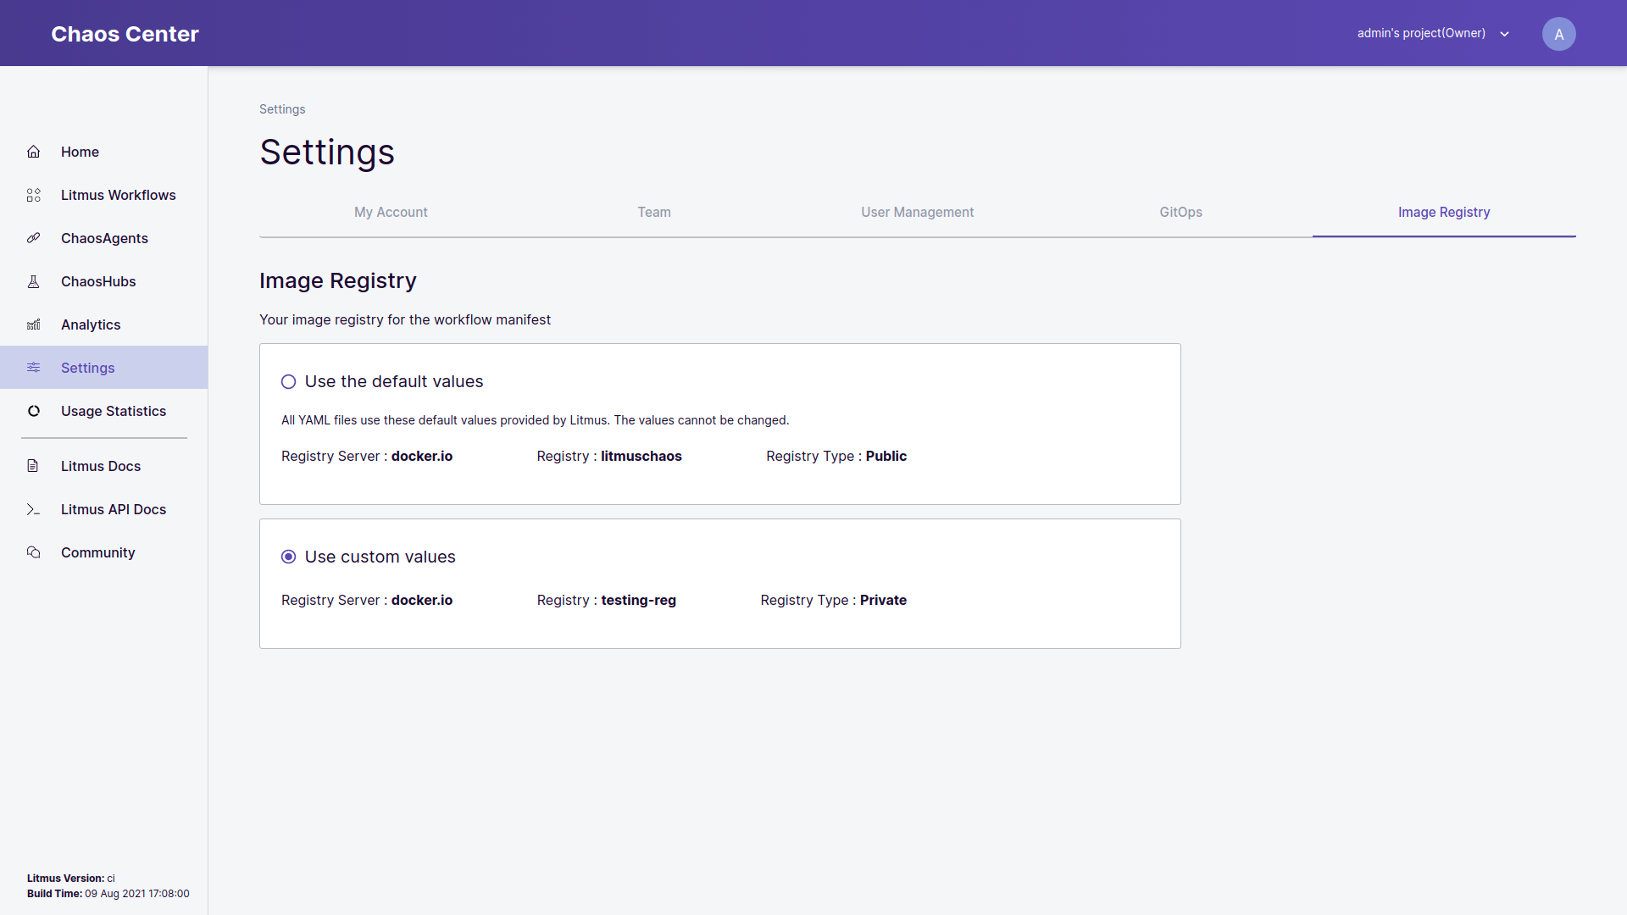The image size is (1627, 915).
Task: Click the Image Registry section heading
Action: tap(338, 280)
